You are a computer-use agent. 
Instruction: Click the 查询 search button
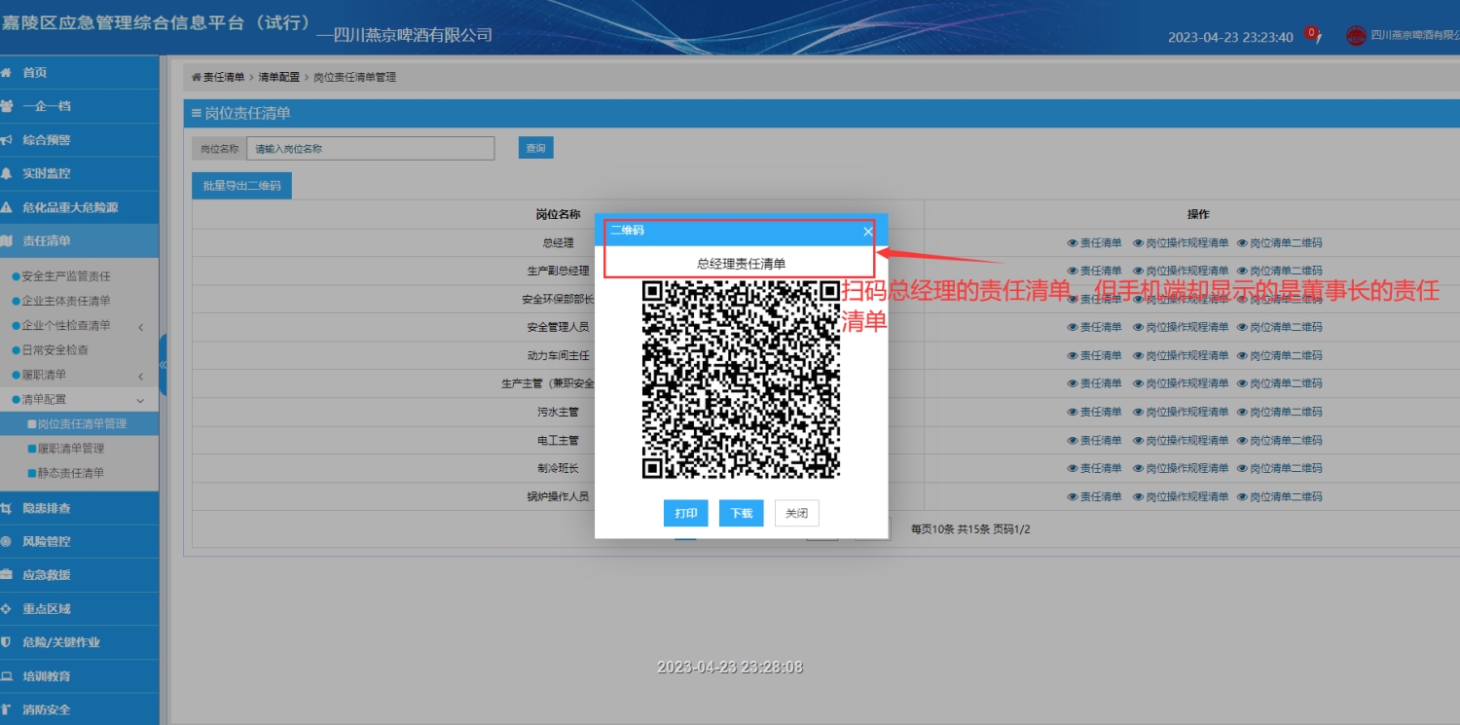pyautogui.click(x=535, y=148)
